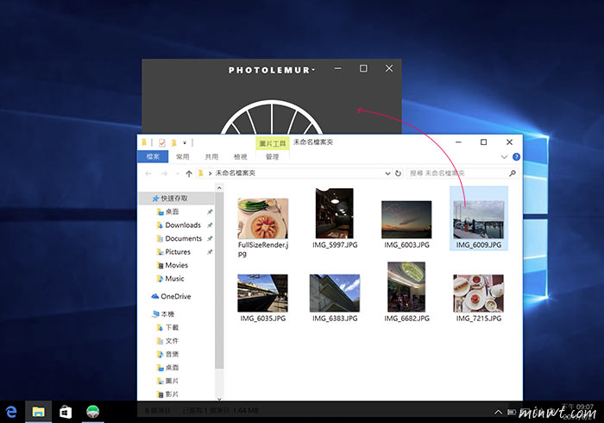Click the New folder quick access icon

(x=173, y=142)
